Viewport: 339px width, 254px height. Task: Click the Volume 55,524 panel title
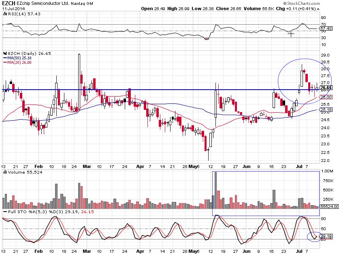click(x=25, y=172)
